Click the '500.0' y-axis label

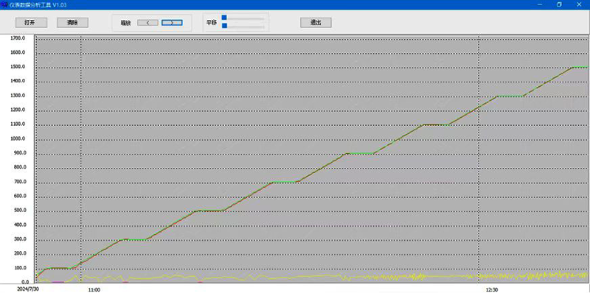click(19, 211)
